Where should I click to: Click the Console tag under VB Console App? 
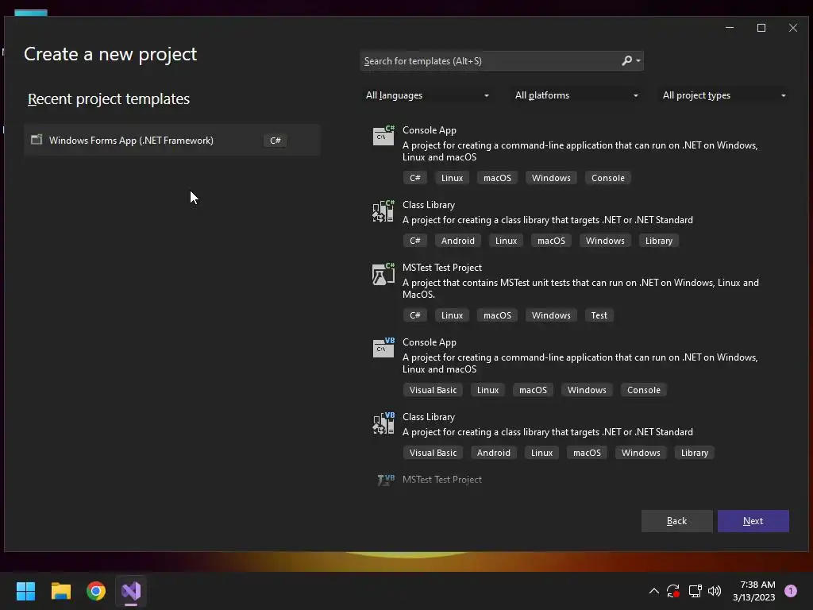[643, 390]
